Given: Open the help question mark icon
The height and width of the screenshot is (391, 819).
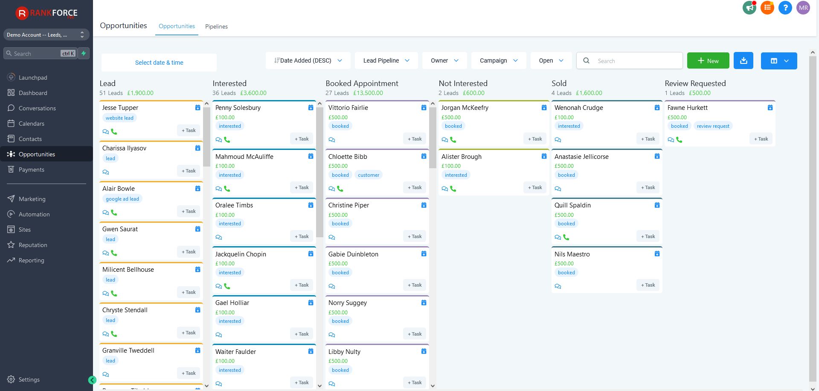Looking at the screenshot, I should (x=785, y=8).
